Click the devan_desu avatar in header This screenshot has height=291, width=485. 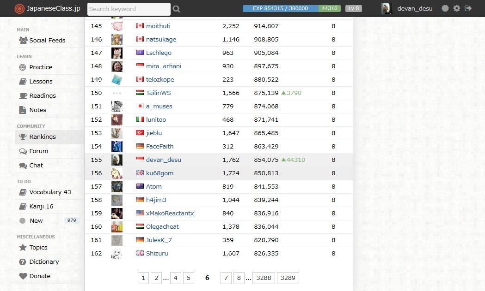tap(387, 8)
